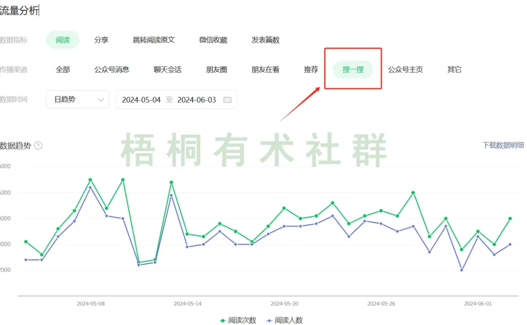Click the highest green peak on the chart
The height and width of the screenshot is (325, 527).
click(x=89, y=179)
